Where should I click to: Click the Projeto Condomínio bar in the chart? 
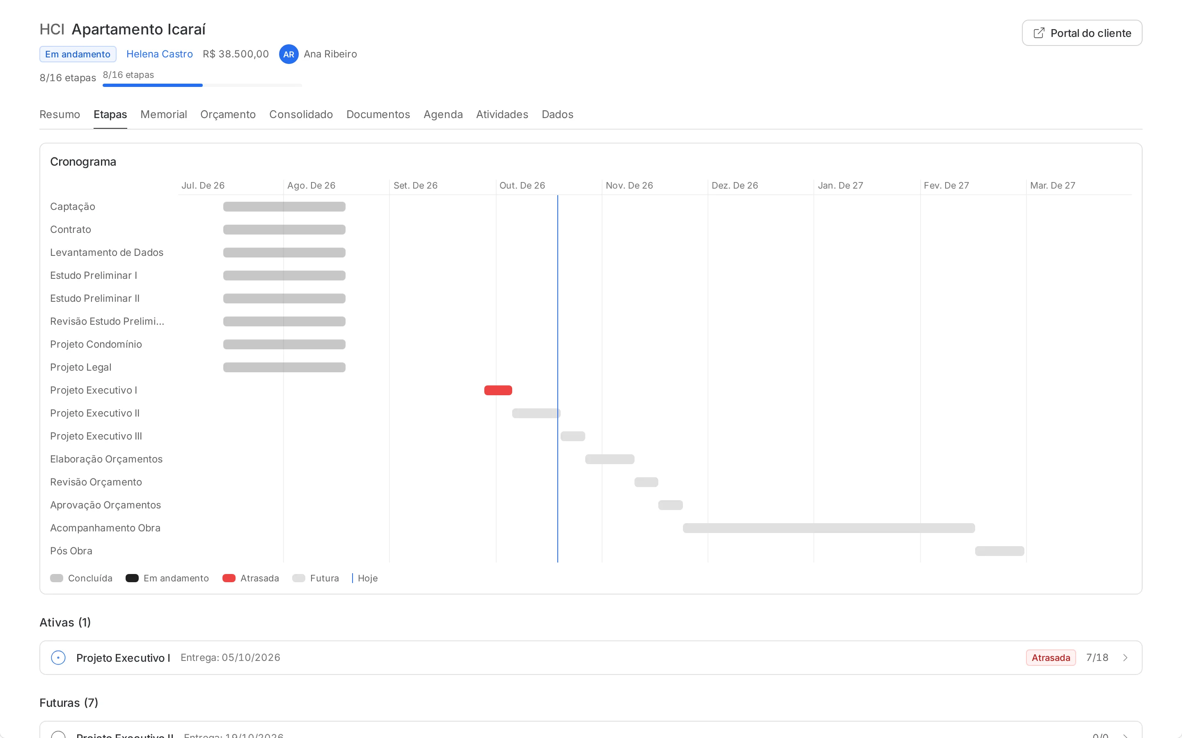coord(284,344)
